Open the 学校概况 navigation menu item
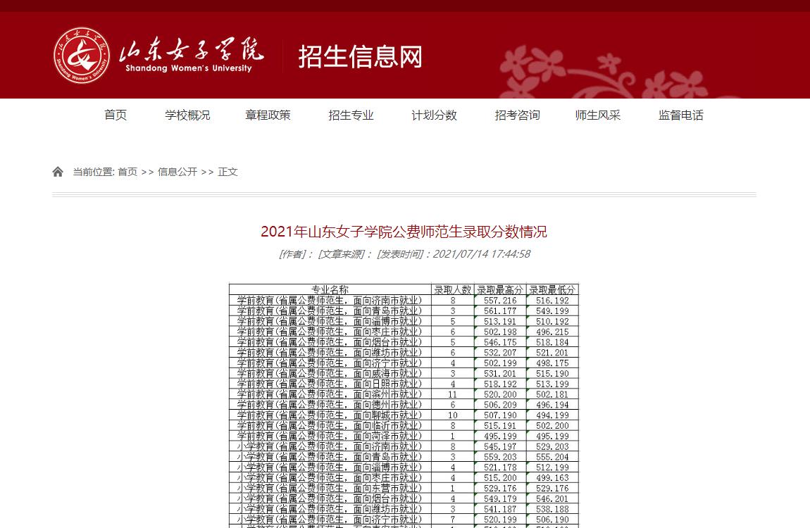The height and width of the screenshot is (528, 810). 187,115
